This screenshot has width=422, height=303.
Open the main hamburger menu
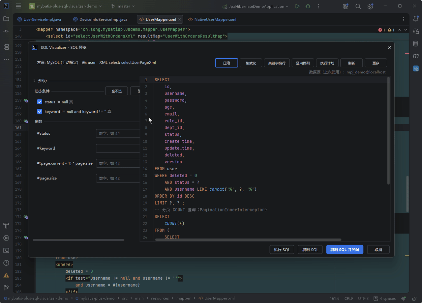(18, 6)
